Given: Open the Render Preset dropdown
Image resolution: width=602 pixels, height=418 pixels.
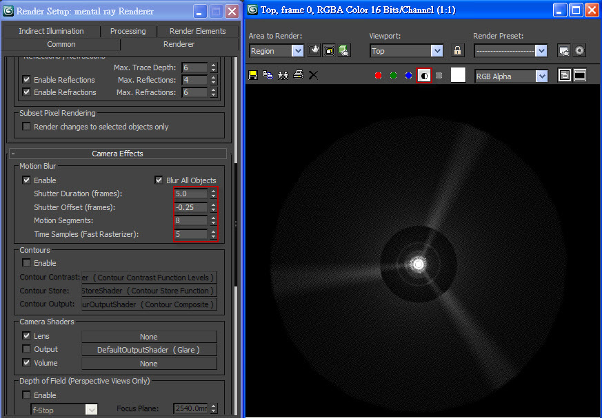Looking at the screenshot, I should (x=541, y=51).
